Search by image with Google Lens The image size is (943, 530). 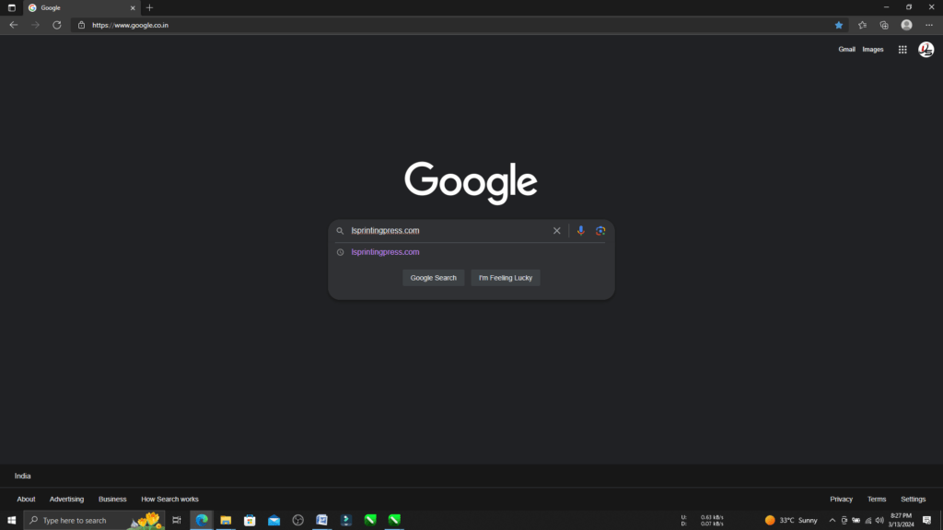tap(600, 231)
